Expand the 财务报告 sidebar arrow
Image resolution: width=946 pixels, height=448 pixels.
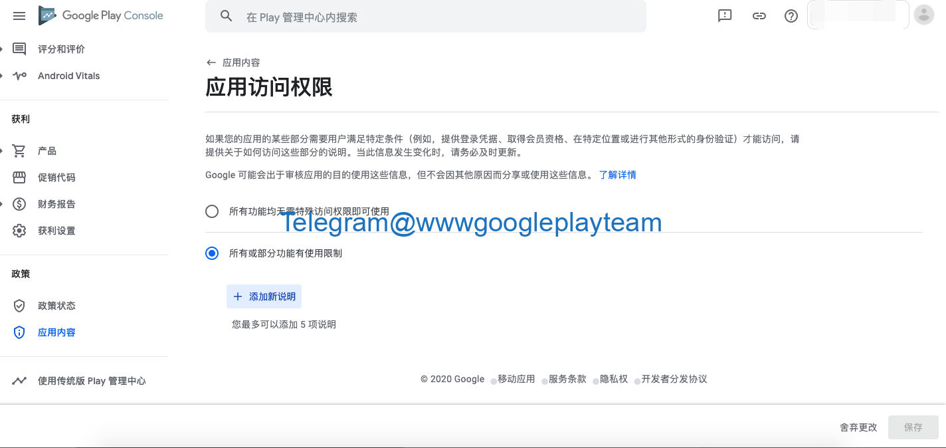click(x=2, y=204)
